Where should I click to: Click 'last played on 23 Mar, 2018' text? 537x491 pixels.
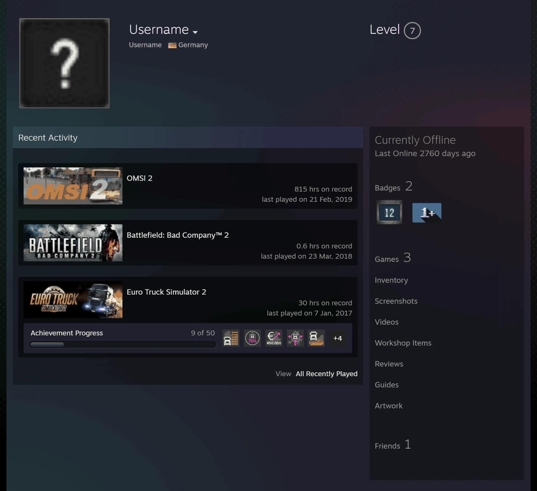click(x=307, y=256)
